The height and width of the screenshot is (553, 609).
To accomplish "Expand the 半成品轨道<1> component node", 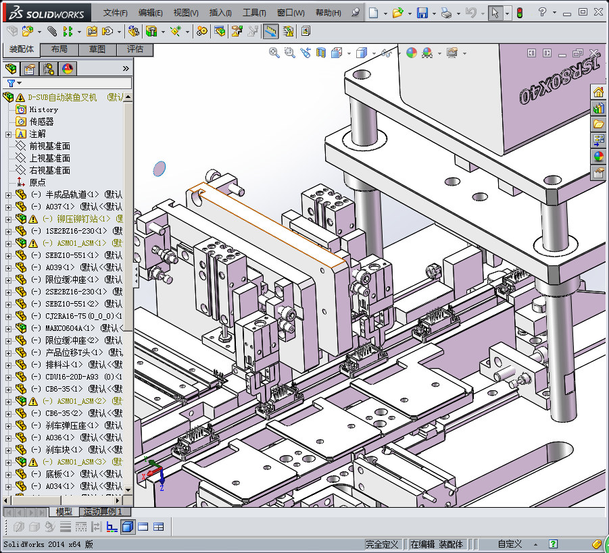I will tap(8, 195).
